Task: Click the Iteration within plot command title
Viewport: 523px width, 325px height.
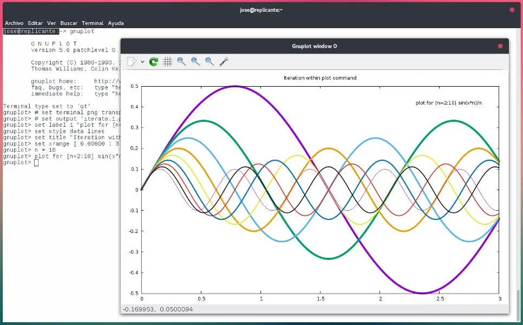Action: pyautogui.click(x=322, y=77)
